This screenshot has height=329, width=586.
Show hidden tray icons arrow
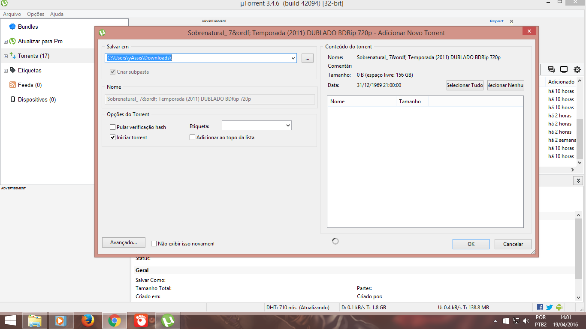click(495, 321)
